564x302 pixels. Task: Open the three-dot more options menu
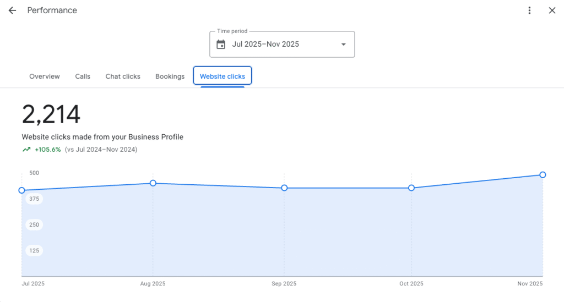click(x=529, y=10)
